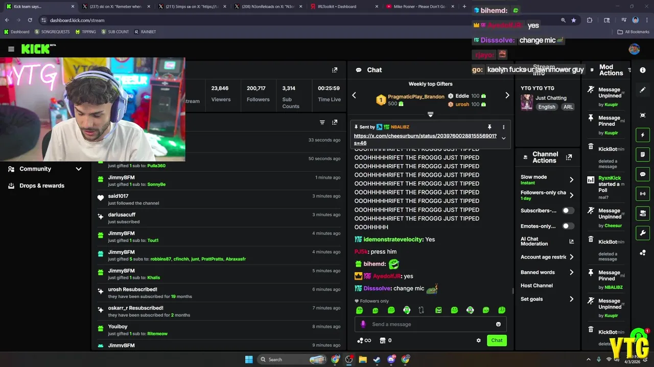Open the emoji picker in chat input

[498, 324]
